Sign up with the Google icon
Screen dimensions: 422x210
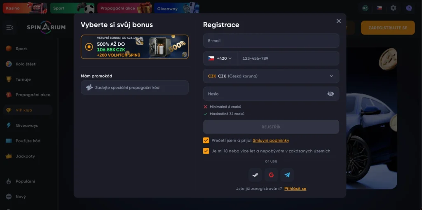[x=271, y=175]
